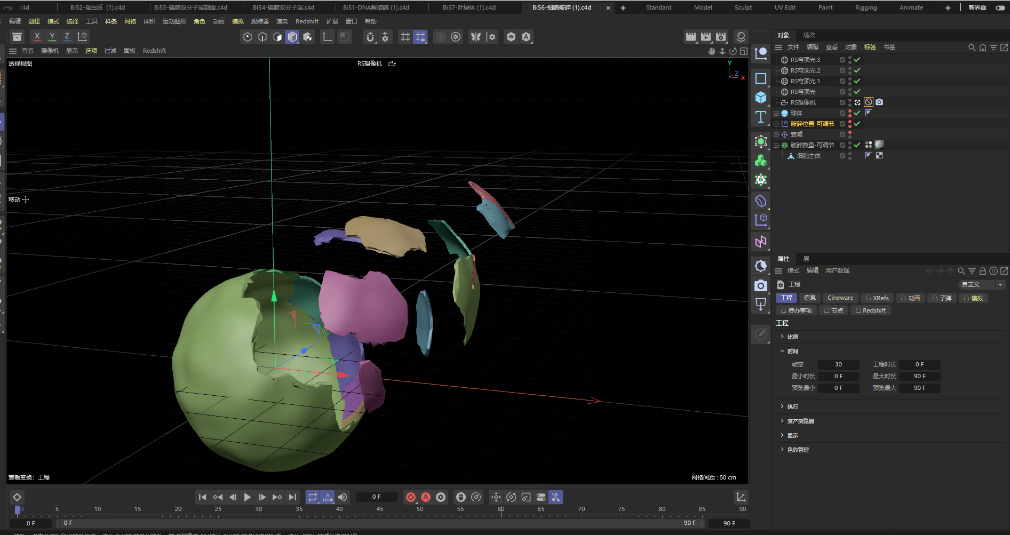Click the 帧率 value field
This screenshot has width=1010, height=535.
[x=838, y=365]
